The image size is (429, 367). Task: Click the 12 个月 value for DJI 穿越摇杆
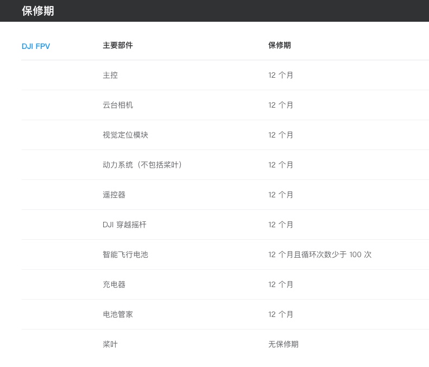280,225
